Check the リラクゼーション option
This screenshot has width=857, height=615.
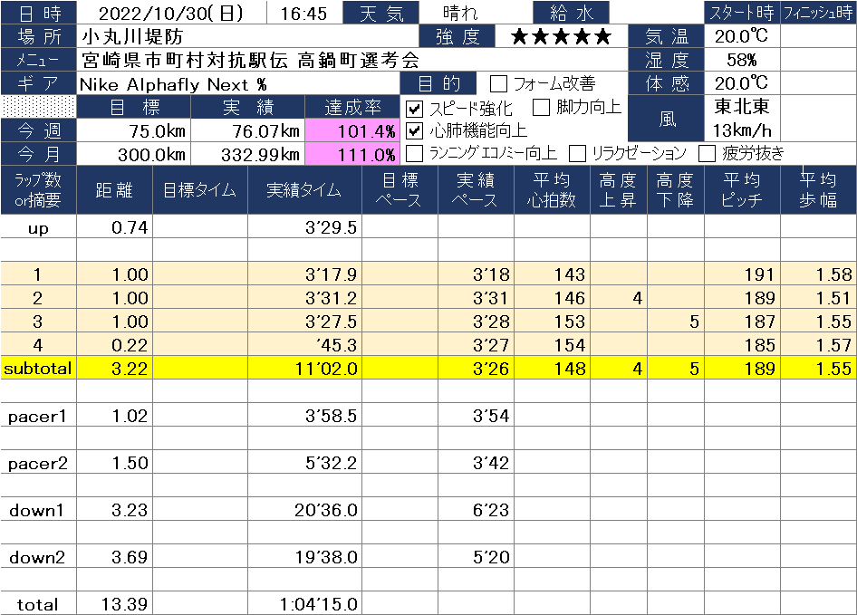tap(577, 153)
